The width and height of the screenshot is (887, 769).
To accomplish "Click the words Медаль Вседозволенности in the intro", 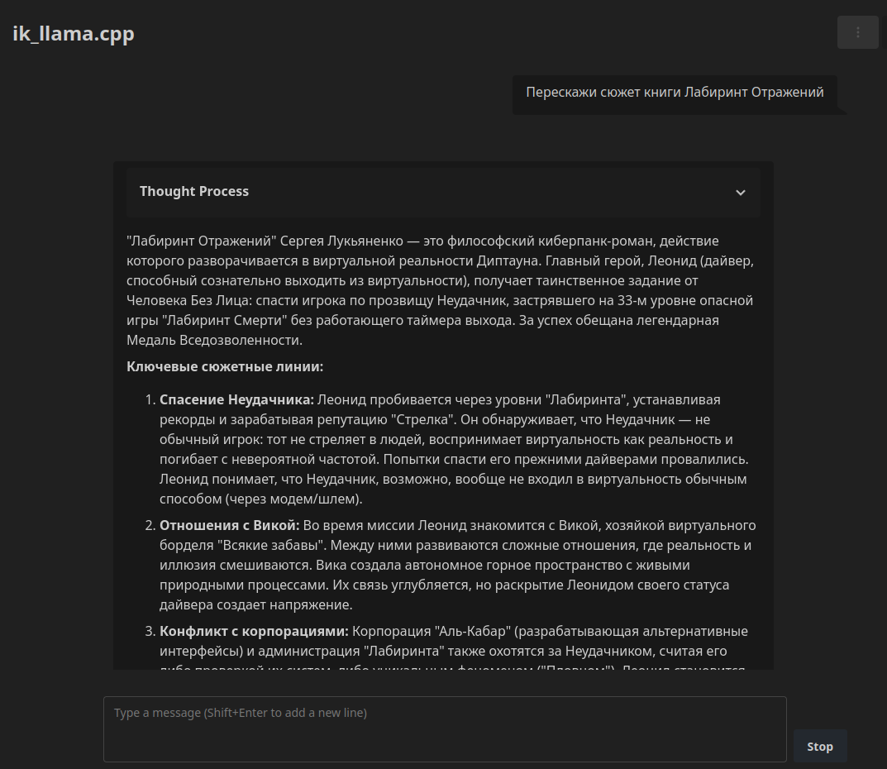I will click(x=215, y=341).
